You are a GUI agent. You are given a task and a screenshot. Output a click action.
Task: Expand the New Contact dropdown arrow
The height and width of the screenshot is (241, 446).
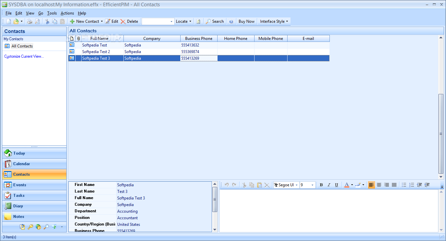pos(102,21)
